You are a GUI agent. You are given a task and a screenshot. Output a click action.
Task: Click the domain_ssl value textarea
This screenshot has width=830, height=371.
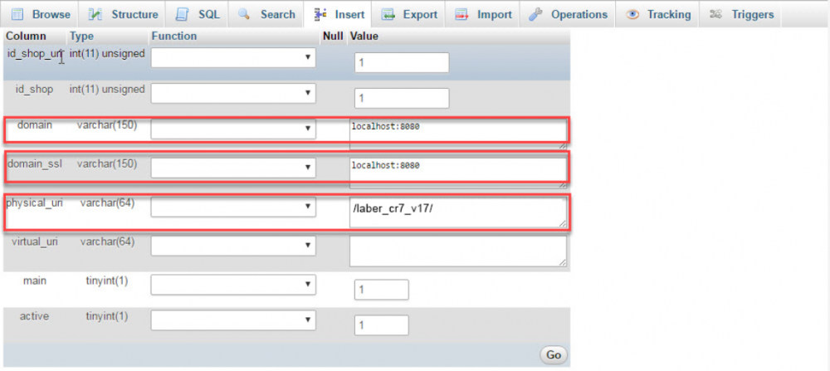click(x=458, y=173)
